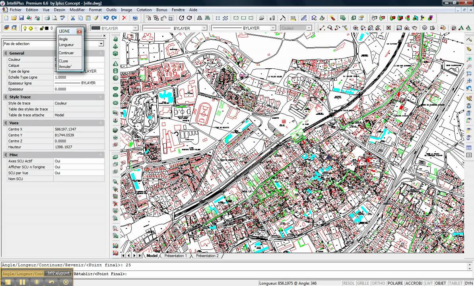Viewport: 474px width, 286px height.
Task: Click the scissors Cut icon
Action: click(x=73, y=18)
